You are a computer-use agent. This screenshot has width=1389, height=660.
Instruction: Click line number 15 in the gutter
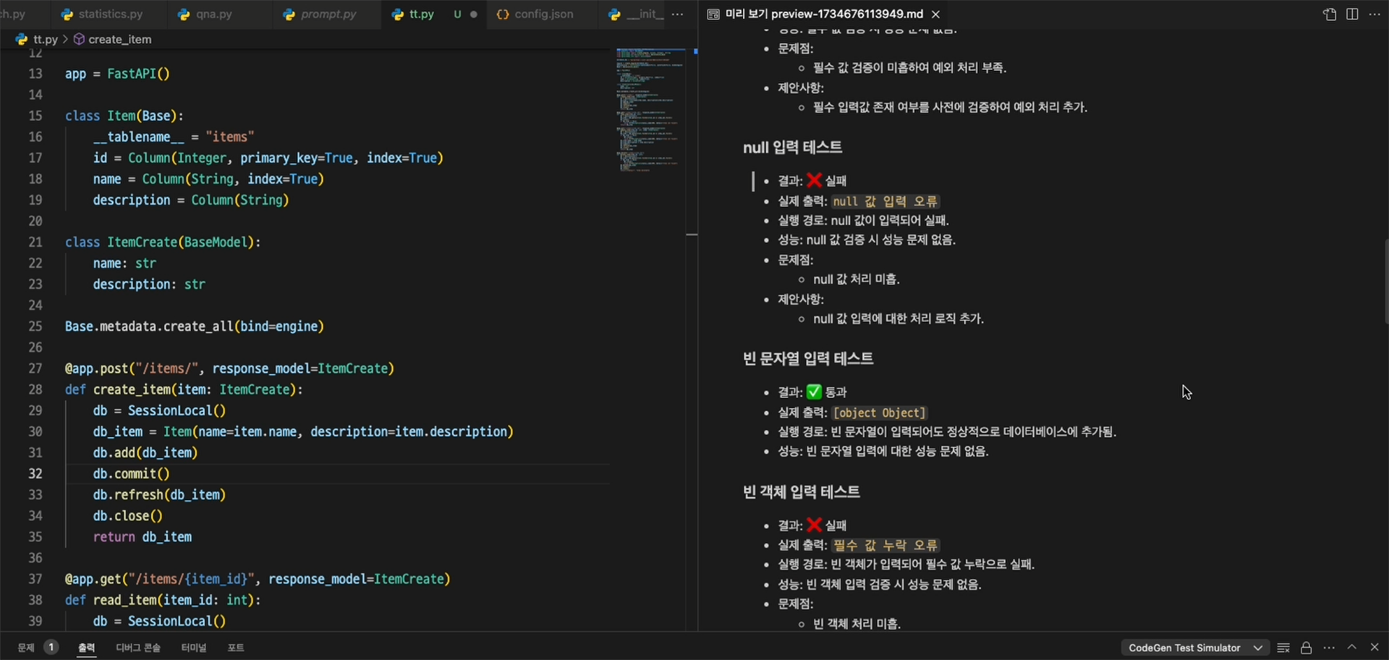pyautogui.click(x=35, y=116)
